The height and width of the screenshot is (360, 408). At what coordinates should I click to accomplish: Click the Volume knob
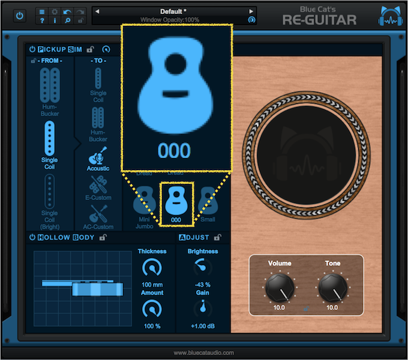[280, 288]
